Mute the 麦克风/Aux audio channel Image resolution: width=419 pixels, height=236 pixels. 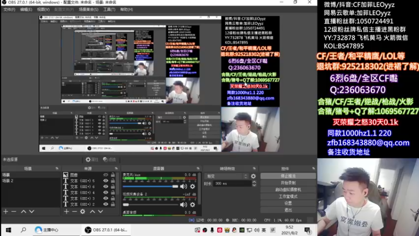(x=183, y=187)
